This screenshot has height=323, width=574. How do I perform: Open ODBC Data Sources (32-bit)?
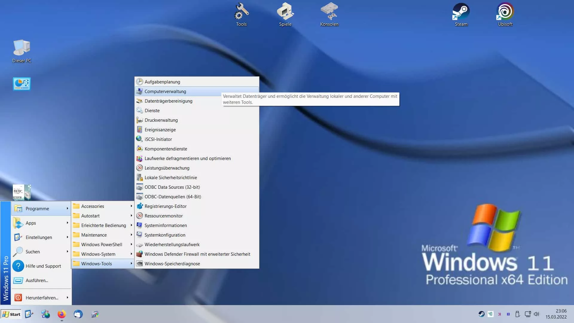tap(197, 187)
